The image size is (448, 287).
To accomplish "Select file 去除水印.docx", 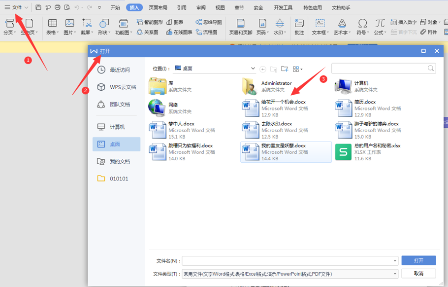I will pyautogui.click(x=286, y=130).
